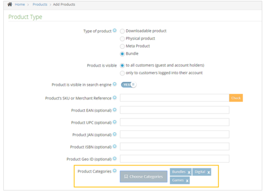The image size is (266, 193).
Task: Click help icon next to Product UPC
Action: click(114, 122)
